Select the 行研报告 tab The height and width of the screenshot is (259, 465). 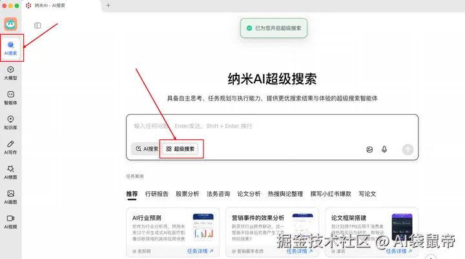(x=156, y=194)
